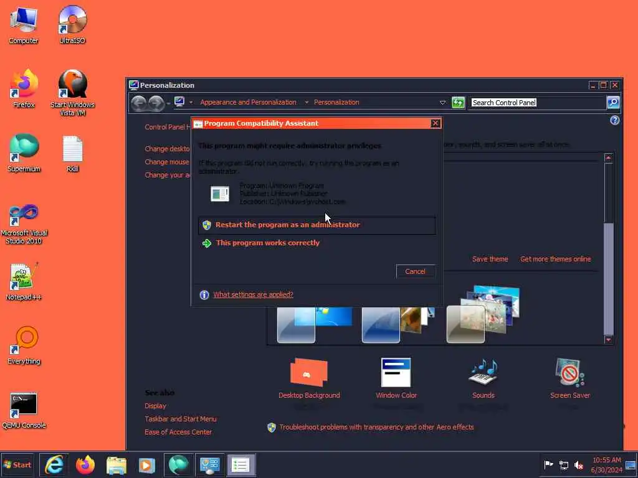Screen dimensions: 638x478
Task: Click Get more themes online
Action: tap(555, 260)
